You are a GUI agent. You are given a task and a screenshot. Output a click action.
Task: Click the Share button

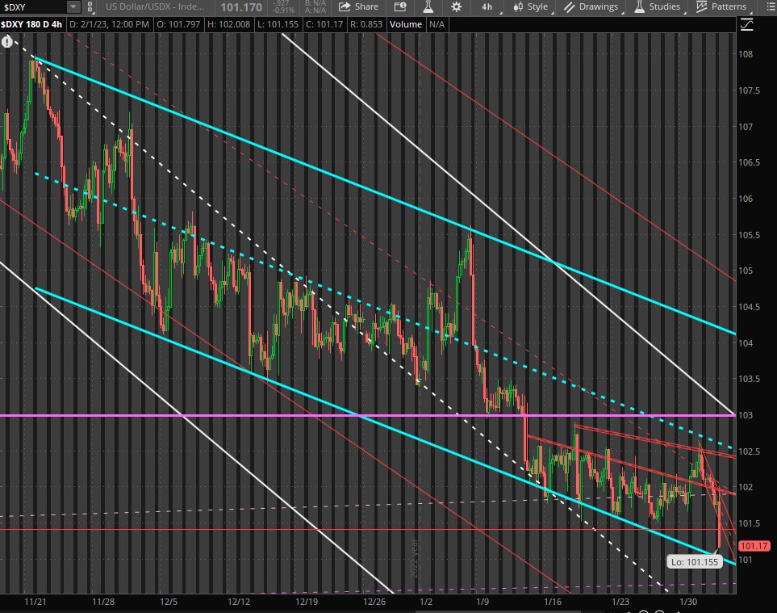358,6
